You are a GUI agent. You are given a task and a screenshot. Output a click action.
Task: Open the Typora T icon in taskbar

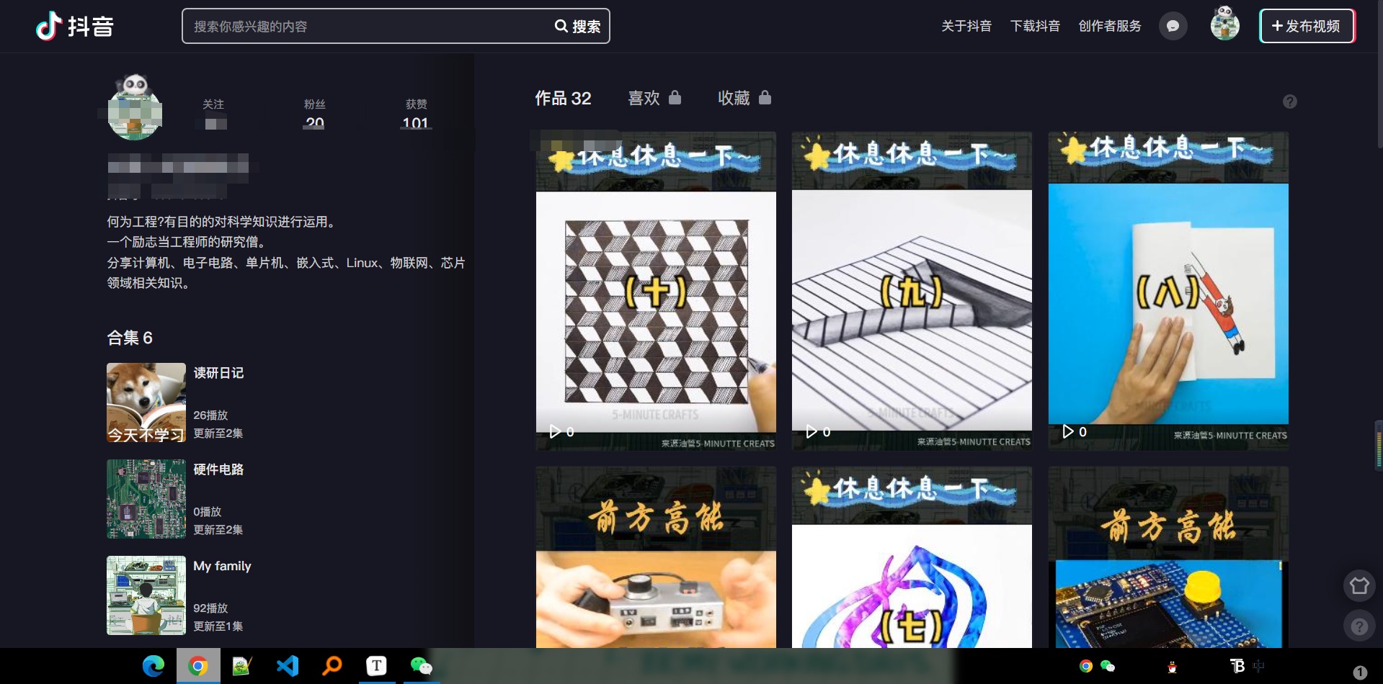(376, 666)
